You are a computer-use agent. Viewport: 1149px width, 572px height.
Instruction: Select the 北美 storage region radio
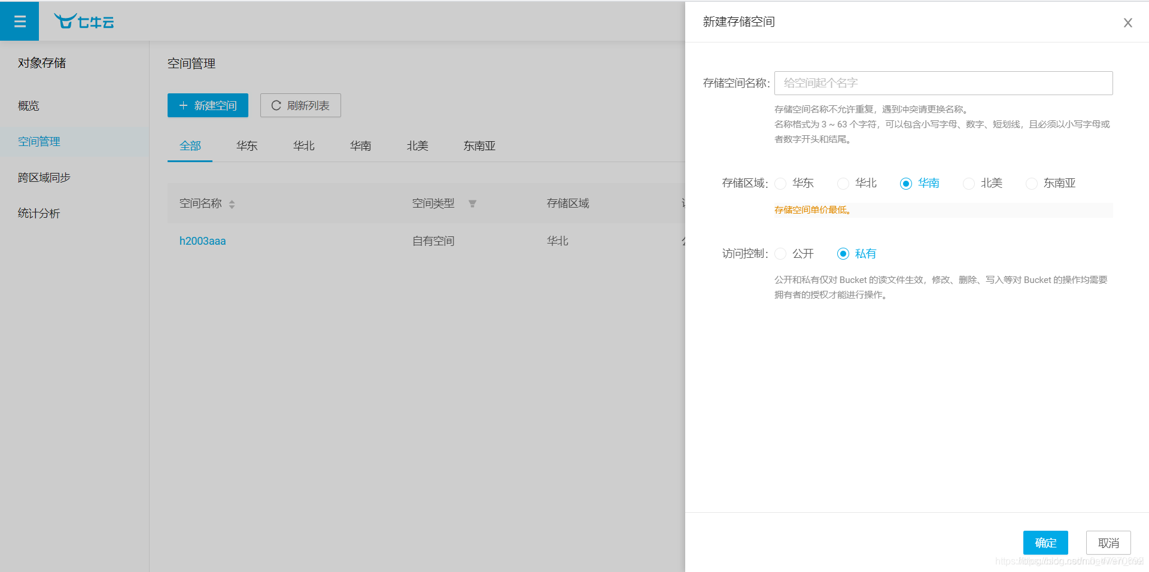pos(969,184)
